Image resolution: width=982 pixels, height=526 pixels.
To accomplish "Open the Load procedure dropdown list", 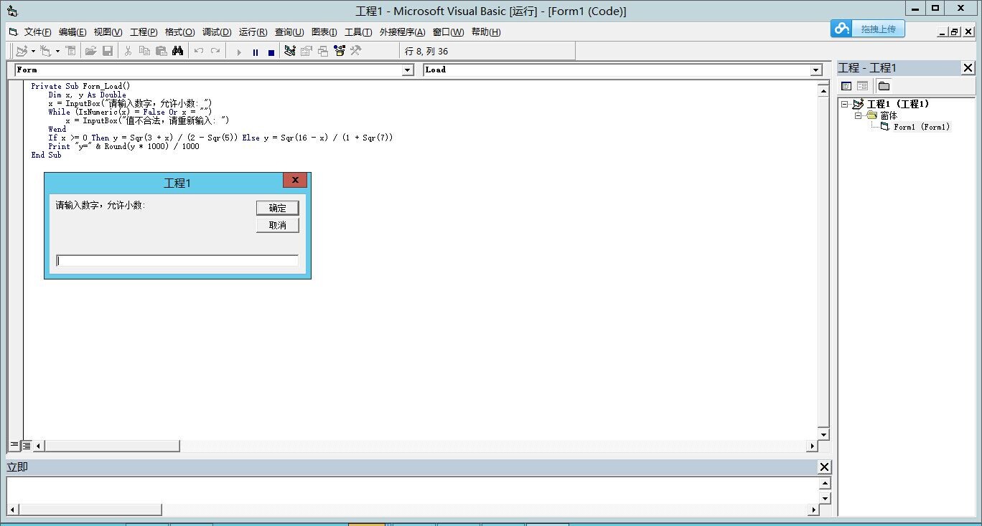I will 815,70.
